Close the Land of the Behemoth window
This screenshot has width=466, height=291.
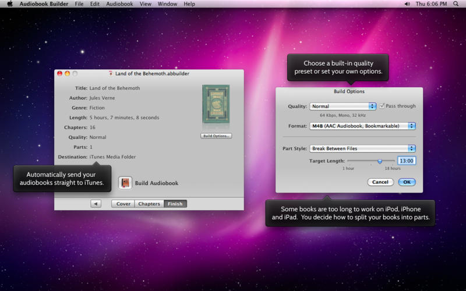tap(60, 73)
